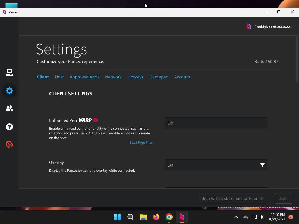This screenshot has width=299, height=224.
Task: Open Firefox from the taskbar
Action: tap(156, 217)
